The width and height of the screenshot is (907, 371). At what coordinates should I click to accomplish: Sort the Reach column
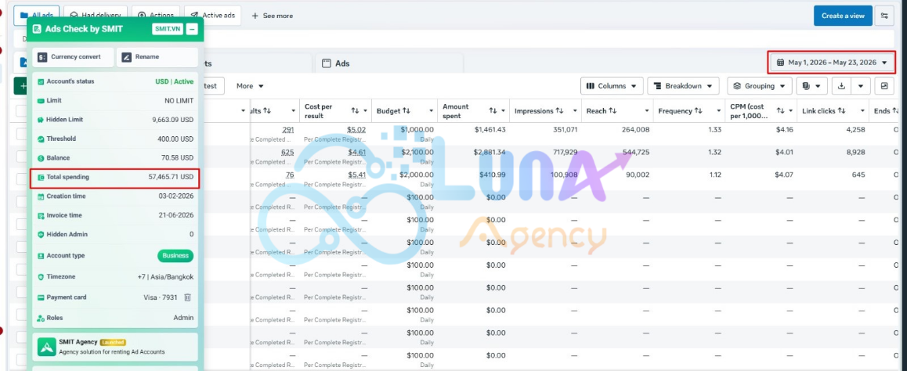(612, 111)
